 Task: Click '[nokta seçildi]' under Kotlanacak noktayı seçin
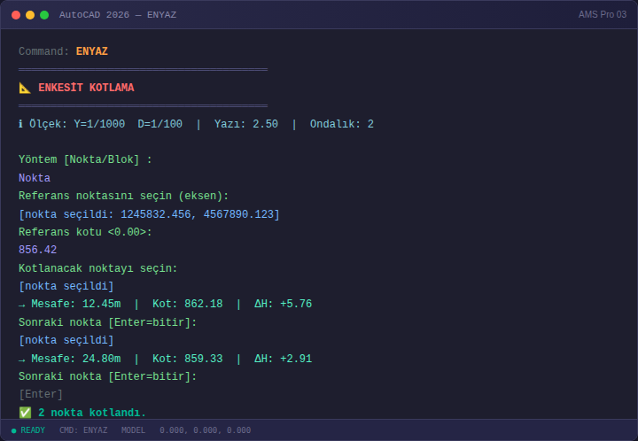(66, 286)
